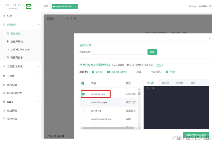The image size is (214, 142).
Task: Open 数据库回档 menu item
Action: (x=17, y=42)
